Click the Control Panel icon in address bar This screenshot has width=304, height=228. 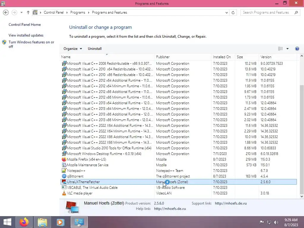point(35,12)
